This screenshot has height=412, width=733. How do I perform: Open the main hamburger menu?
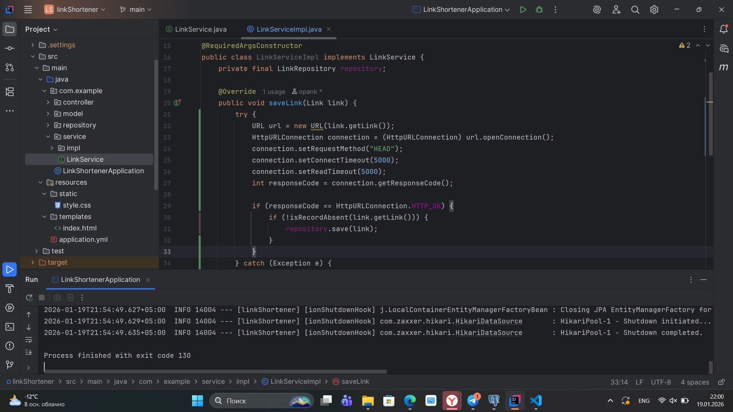click(x=28, y=10)
